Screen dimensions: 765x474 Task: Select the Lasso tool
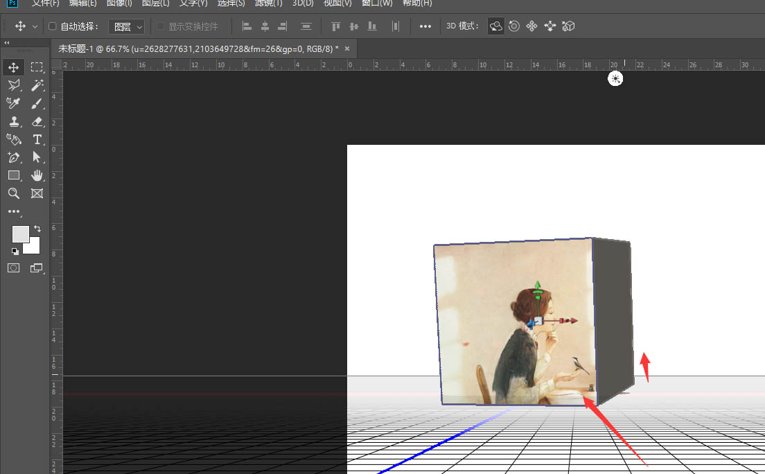point(12,85)
